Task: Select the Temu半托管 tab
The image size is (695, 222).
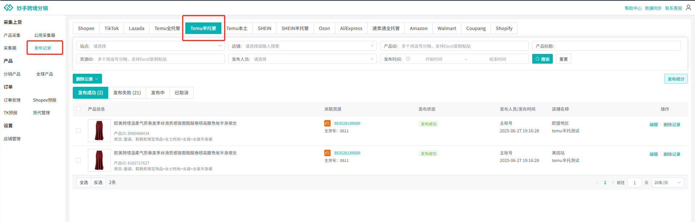Action: tap(203, 28)
